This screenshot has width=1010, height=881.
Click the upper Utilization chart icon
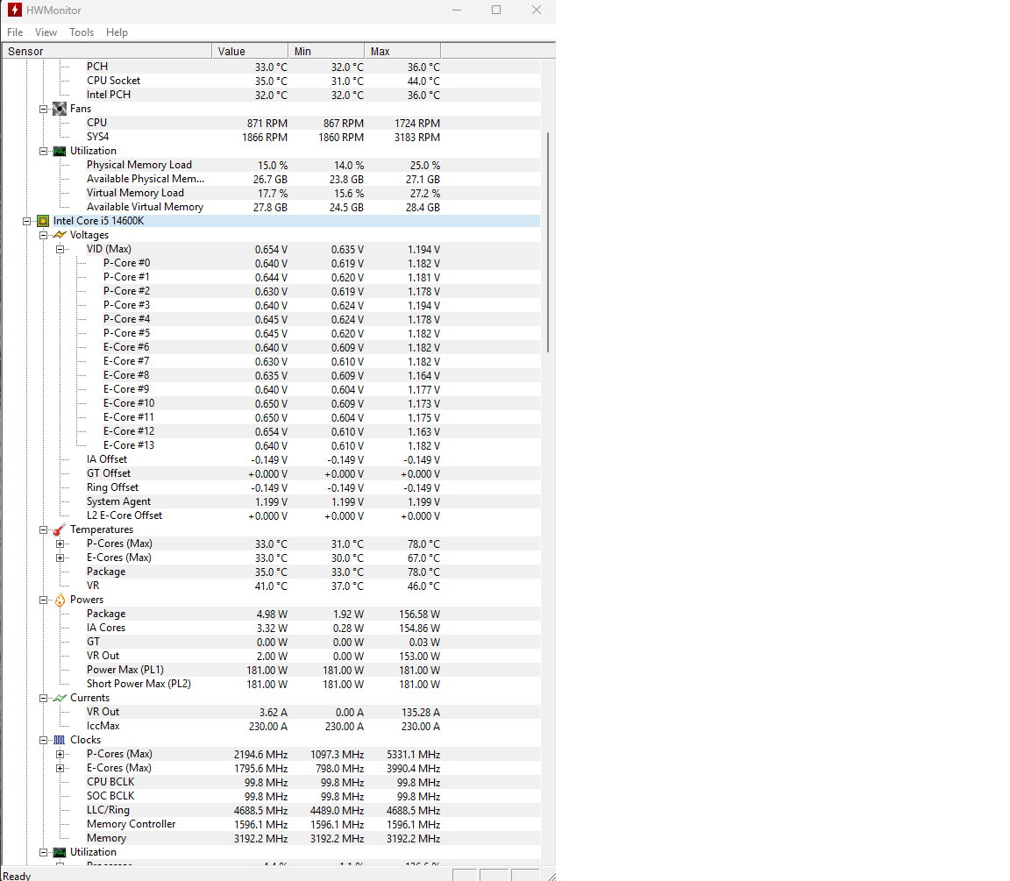tap(60, 151)
